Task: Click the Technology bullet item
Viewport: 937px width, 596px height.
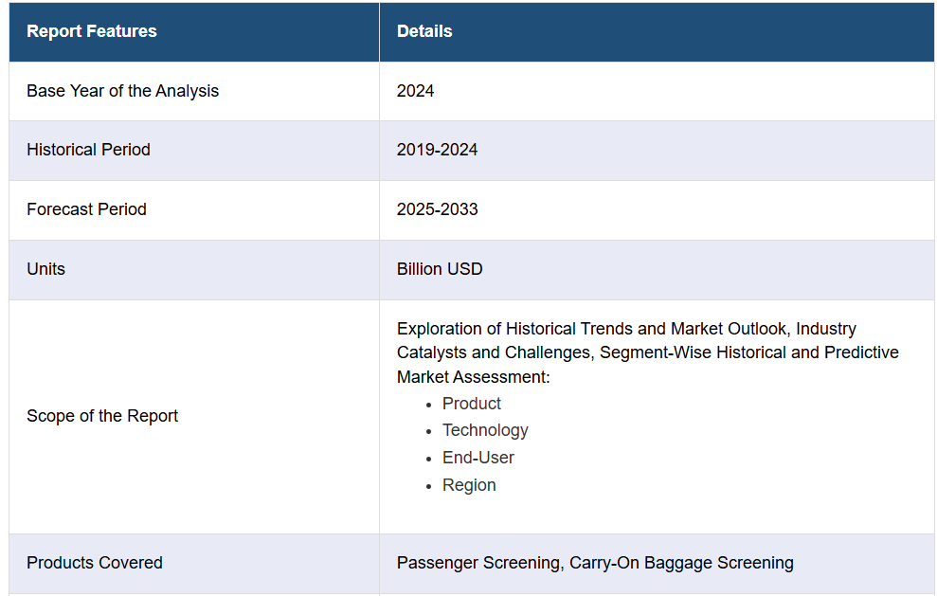Action: 485,430
